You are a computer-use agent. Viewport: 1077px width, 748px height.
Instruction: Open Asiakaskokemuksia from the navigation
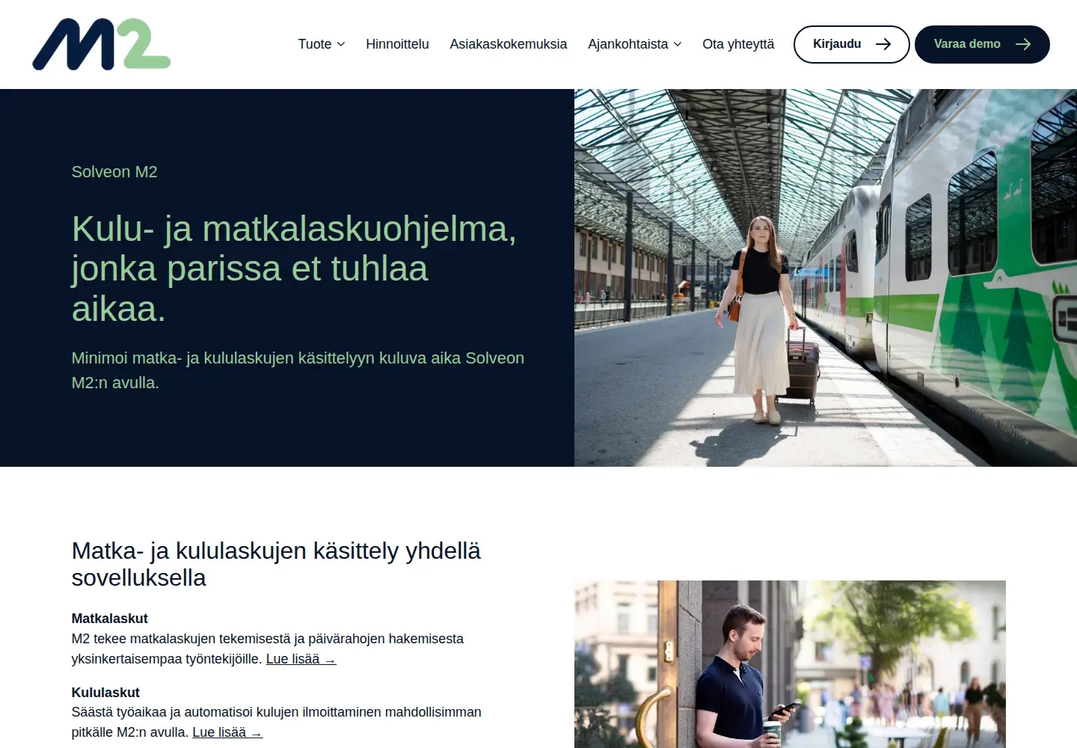509,44
